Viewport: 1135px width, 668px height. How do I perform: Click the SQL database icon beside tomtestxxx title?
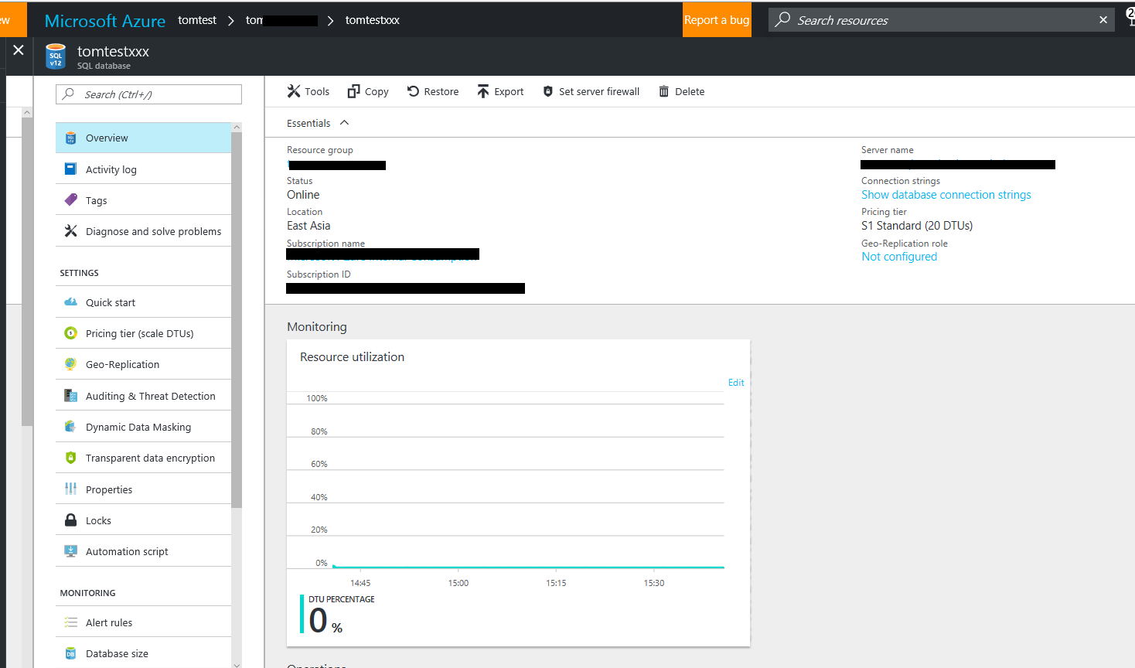(x=56, y=57)
